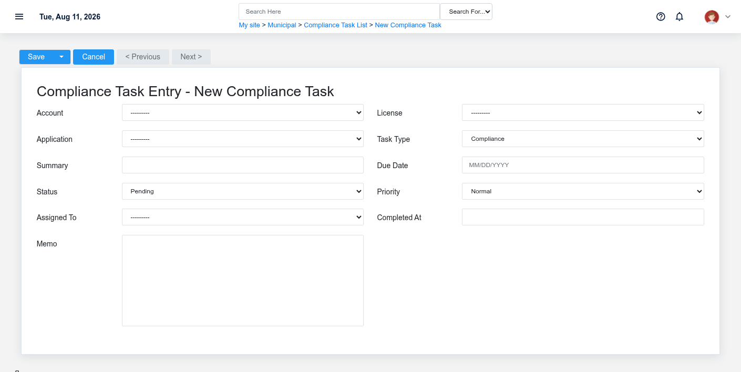Go to Municipal breadcrumb link
The height and width of the screenshot is (372, 741).
(x=282, y=25)
